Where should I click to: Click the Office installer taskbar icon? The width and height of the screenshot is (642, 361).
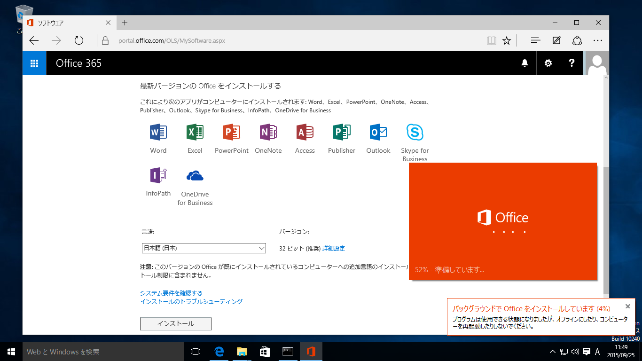tap(311, 352)
